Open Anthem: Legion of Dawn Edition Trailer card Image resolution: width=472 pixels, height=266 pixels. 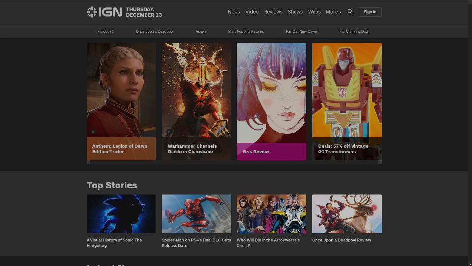pos(121,101)
